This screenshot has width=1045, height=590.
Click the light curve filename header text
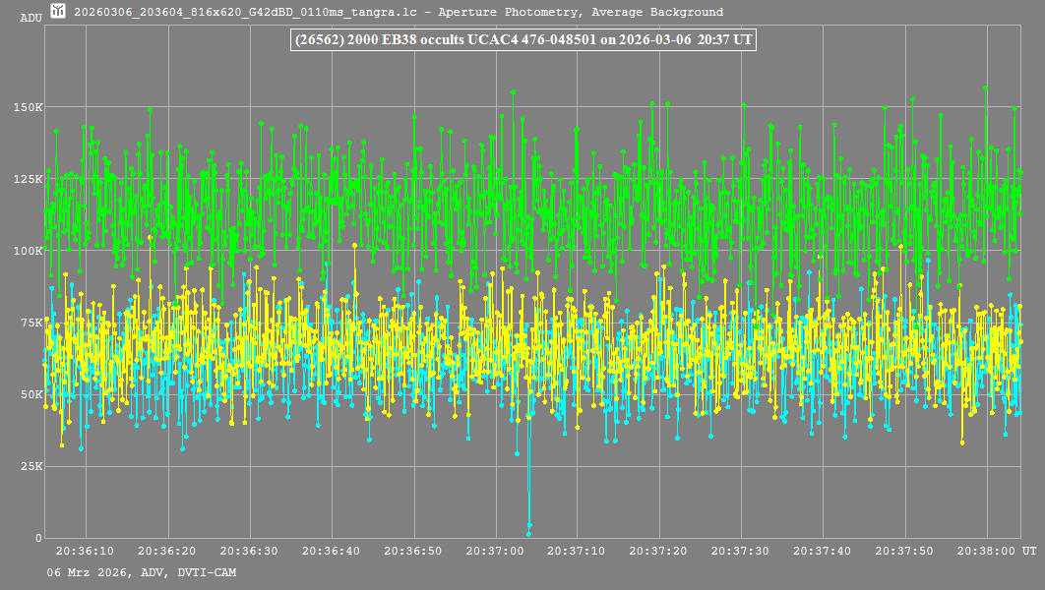click(x=399, y=13)
